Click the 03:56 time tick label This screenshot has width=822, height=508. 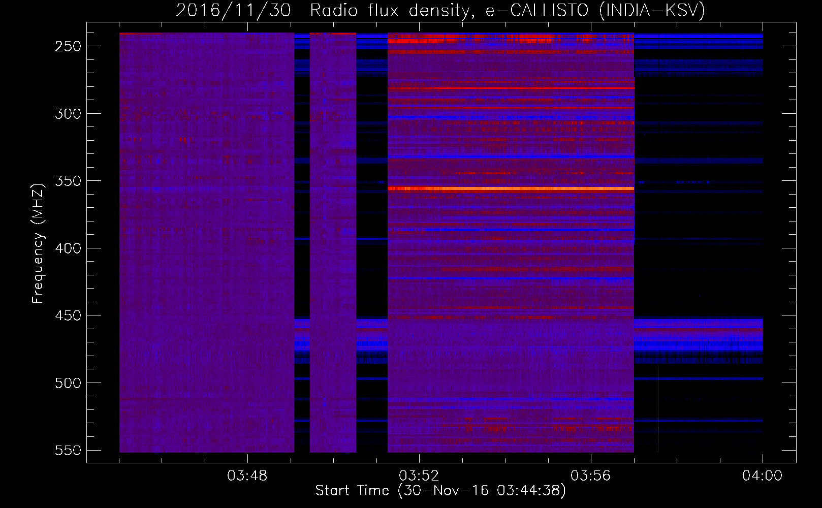[590, 476]
